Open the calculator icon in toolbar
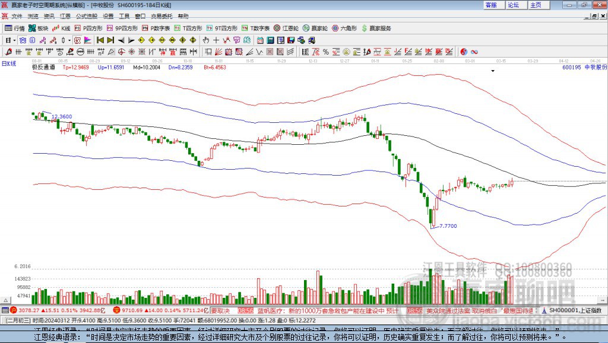 tap(270, 40)
